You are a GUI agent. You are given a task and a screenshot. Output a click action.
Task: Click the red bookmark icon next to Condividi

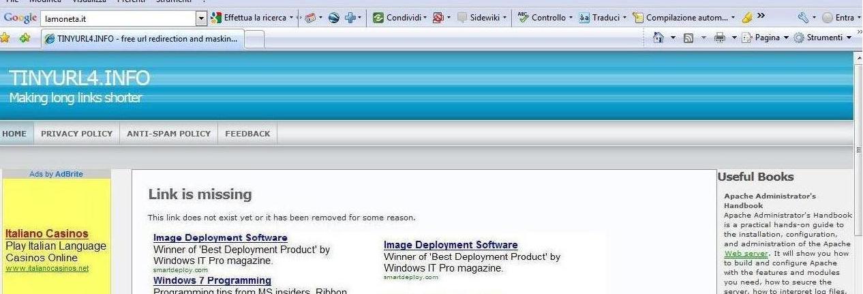(x=438, y=18)
